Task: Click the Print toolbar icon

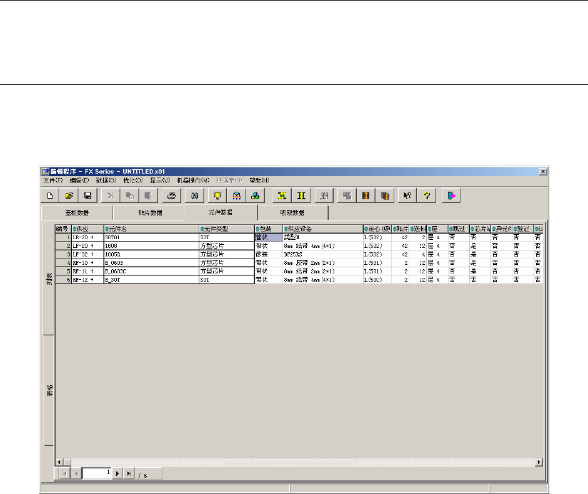Action: (171, 195)
